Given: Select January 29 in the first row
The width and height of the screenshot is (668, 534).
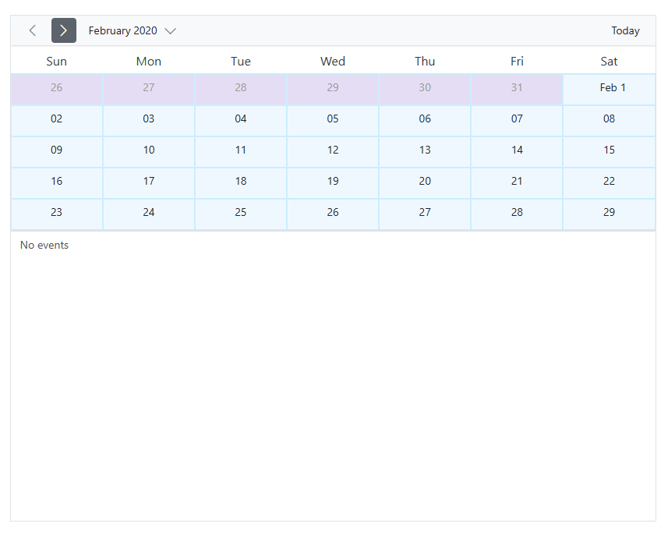Looking at the screenshot, I should coord(333,90).
